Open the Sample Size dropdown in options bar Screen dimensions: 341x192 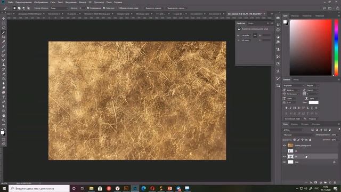tap(59, 8)
